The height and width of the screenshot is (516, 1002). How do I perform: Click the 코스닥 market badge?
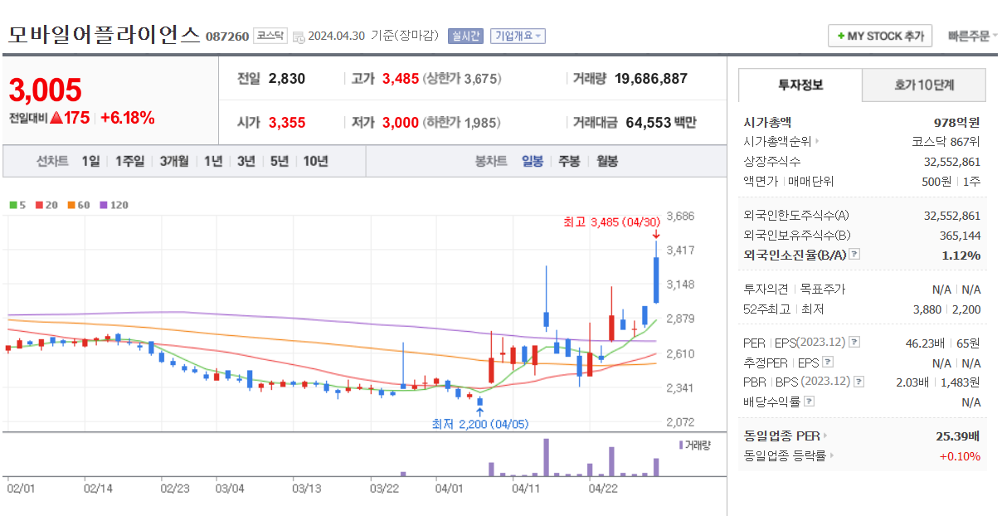(270, 36)
